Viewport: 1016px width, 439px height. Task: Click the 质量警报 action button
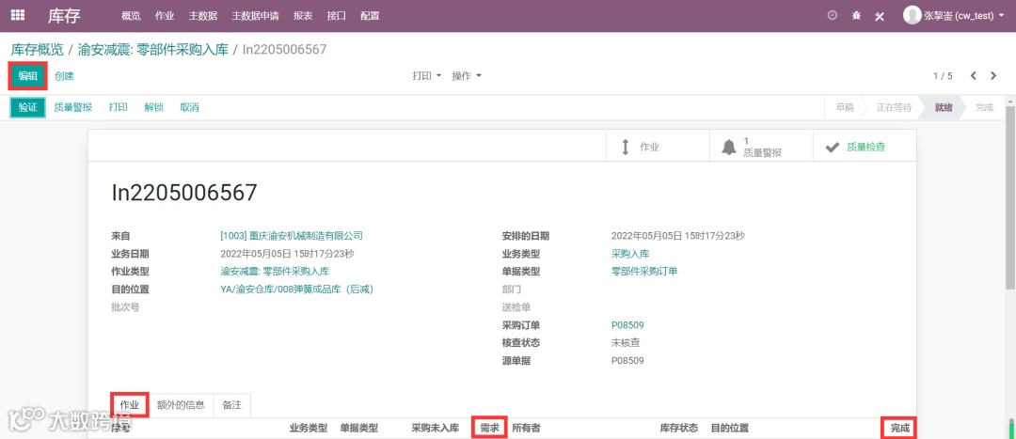point(72,107)
